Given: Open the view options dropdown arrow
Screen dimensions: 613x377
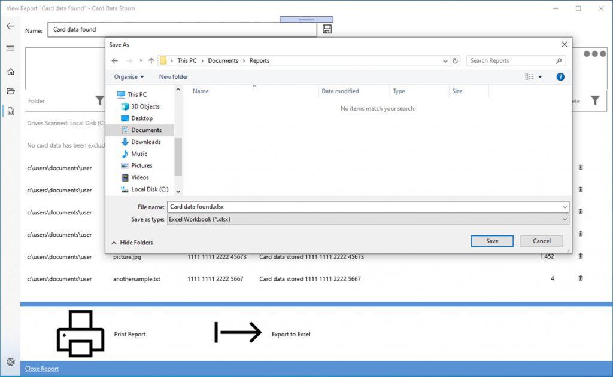Looking at the screenshot, I should pos(539,77).
